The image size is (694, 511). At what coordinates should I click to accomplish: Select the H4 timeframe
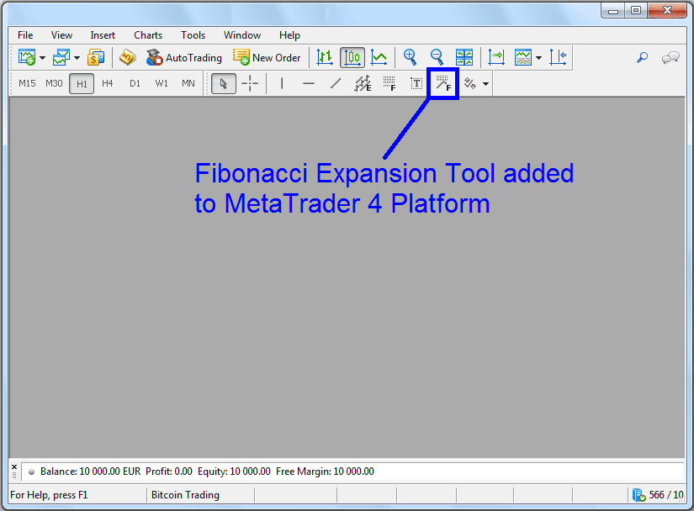pyautogui.click(x=108, y=83)
